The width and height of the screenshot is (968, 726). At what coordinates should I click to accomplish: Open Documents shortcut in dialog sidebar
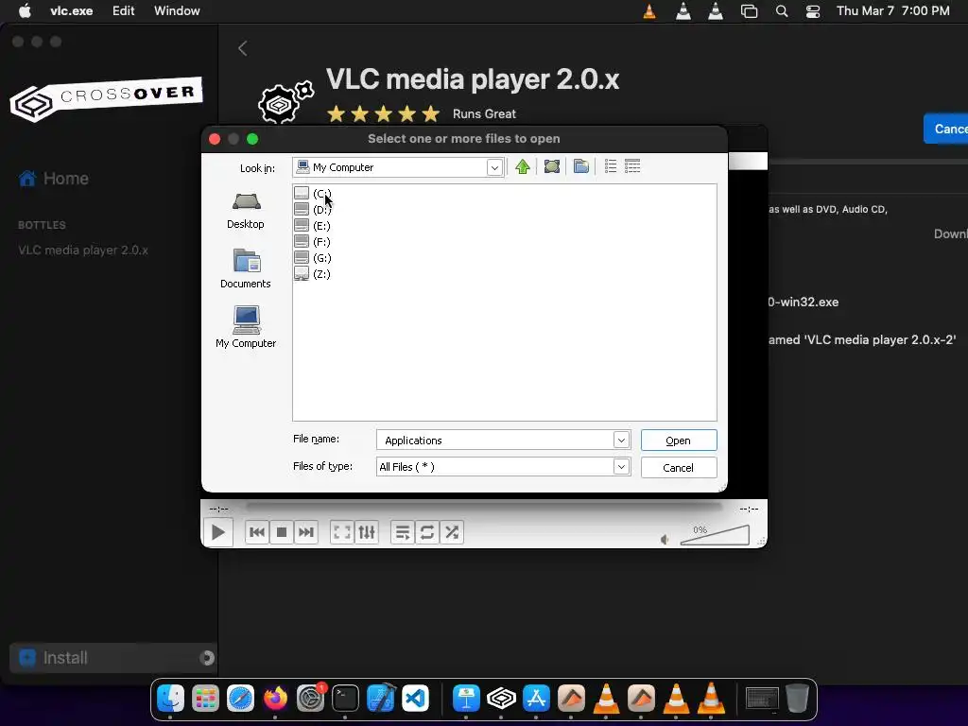246,269
